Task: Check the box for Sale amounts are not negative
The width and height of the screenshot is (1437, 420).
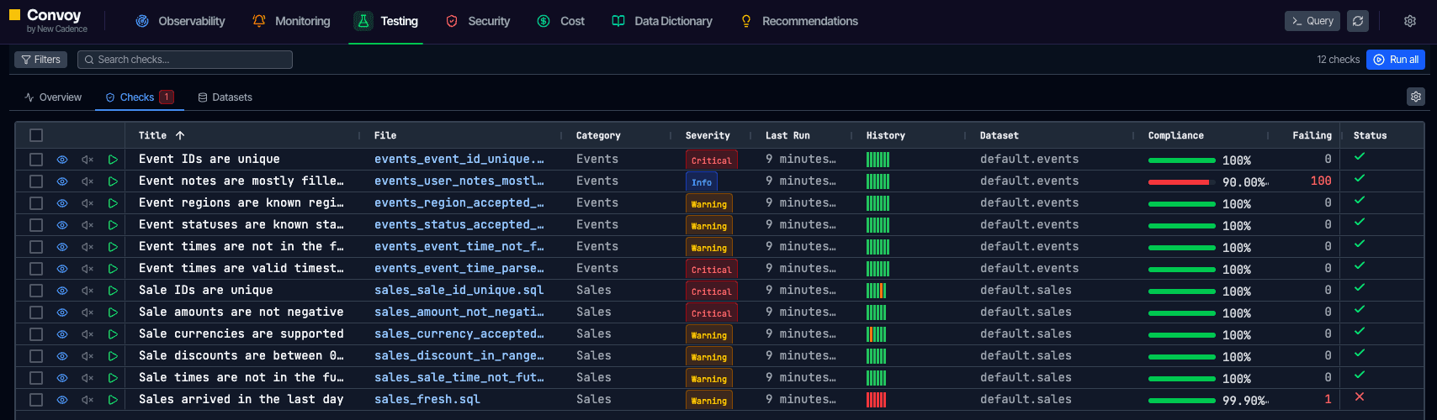Action: (x=36, y=312)
